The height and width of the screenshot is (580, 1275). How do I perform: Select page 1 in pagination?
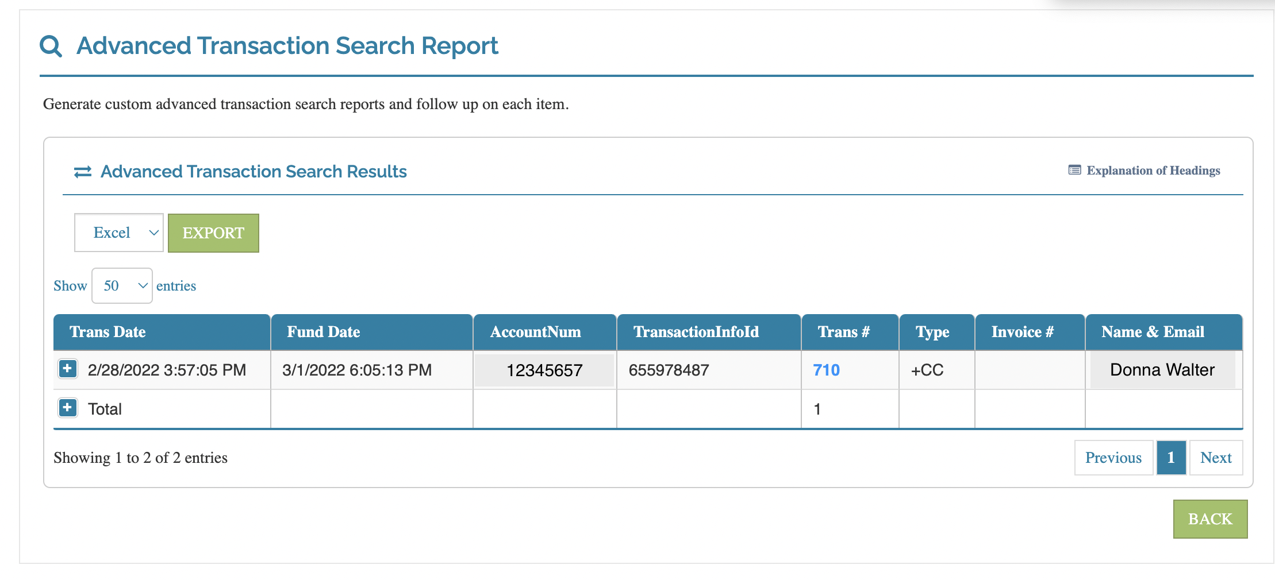click(1170, 458)
